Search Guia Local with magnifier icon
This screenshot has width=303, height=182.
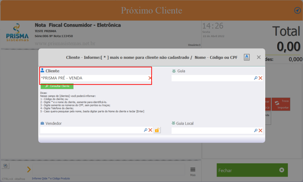pos(256,131)
